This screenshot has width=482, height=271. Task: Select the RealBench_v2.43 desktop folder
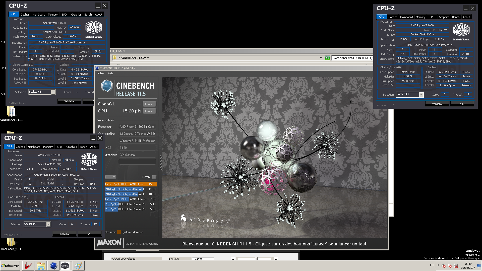pyautogui.click(x=12, y=244)
